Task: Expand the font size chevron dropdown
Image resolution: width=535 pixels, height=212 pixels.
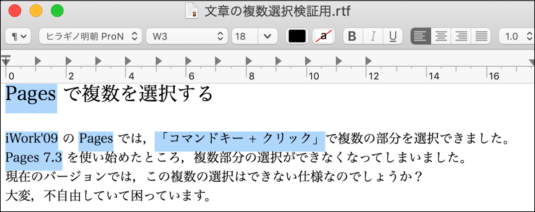Action: click(x=267, y=36)
